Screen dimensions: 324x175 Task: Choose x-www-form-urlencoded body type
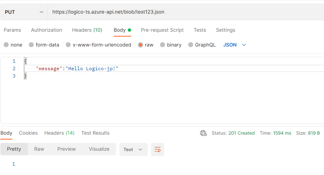coord(68,45)
